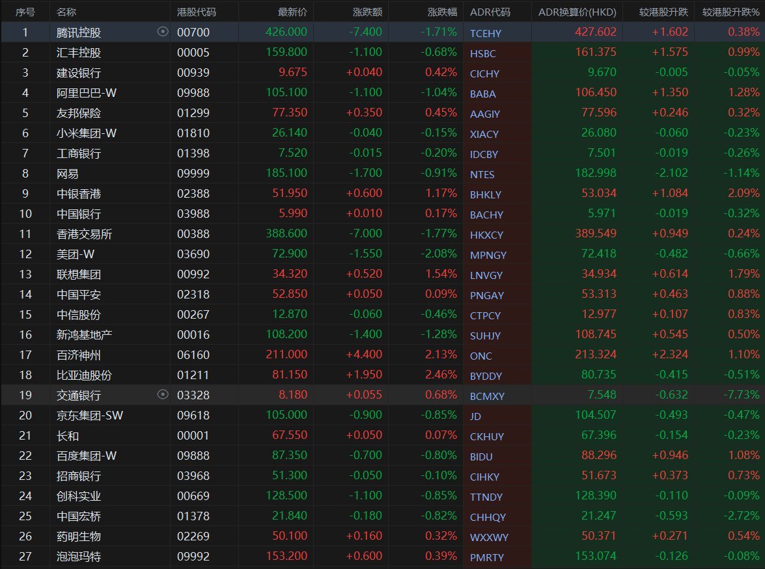This screenshot has height=569, width=765.
Task: Click stock code 00700
Action: (193, 33)
